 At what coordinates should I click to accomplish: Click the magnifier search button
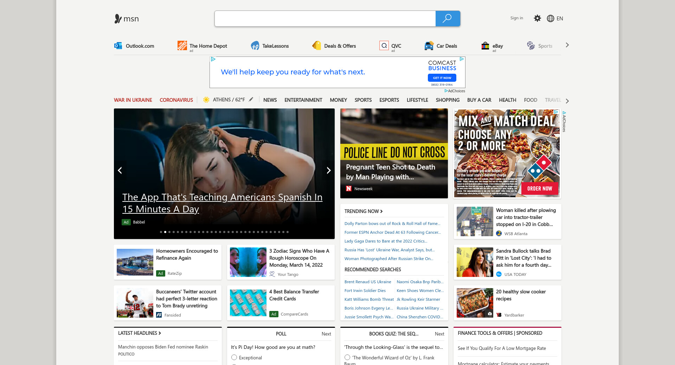pyautogui.click(x=447, y=19)
